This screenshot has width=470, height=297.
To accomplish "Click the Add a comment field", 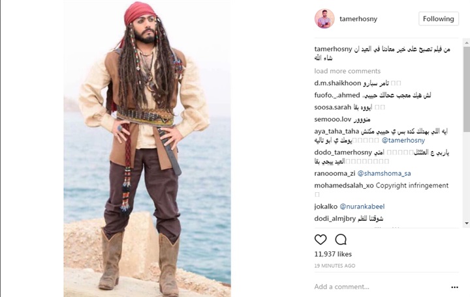I will (x=381, y=287).
